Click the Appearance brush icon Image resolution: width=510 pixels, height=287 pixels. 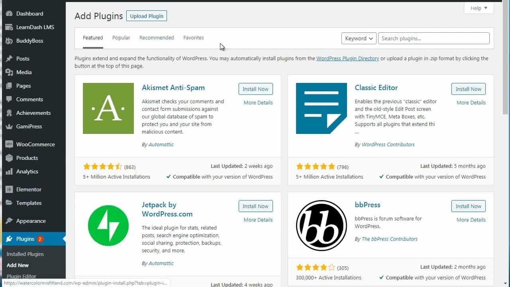coord(9,221)
